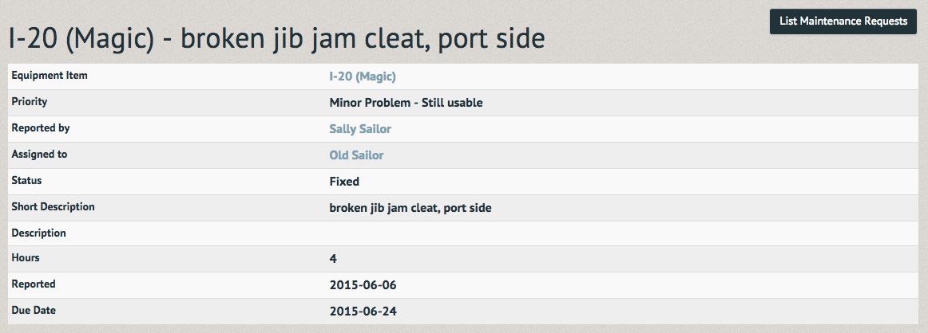Open Sally Sailor's profile link
The height and width of the screenshot is (333, 928).
(x=360, y=129)
